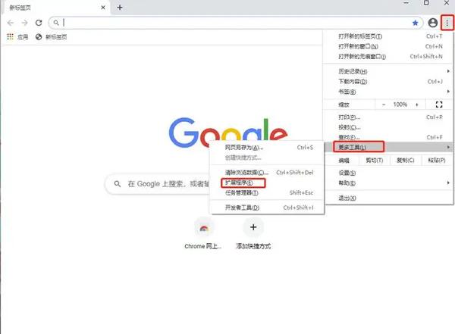
Task: Open 设置(S) from the menu
Action: pyautogui.click(x=389, y=173)
